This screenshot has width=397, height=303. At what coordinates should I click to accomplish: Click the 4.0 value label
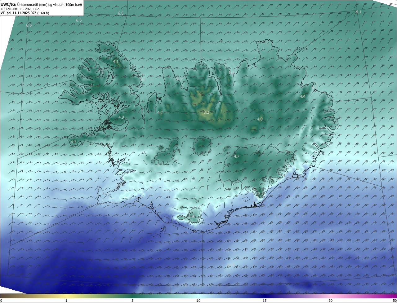click(x=260, y=119)
